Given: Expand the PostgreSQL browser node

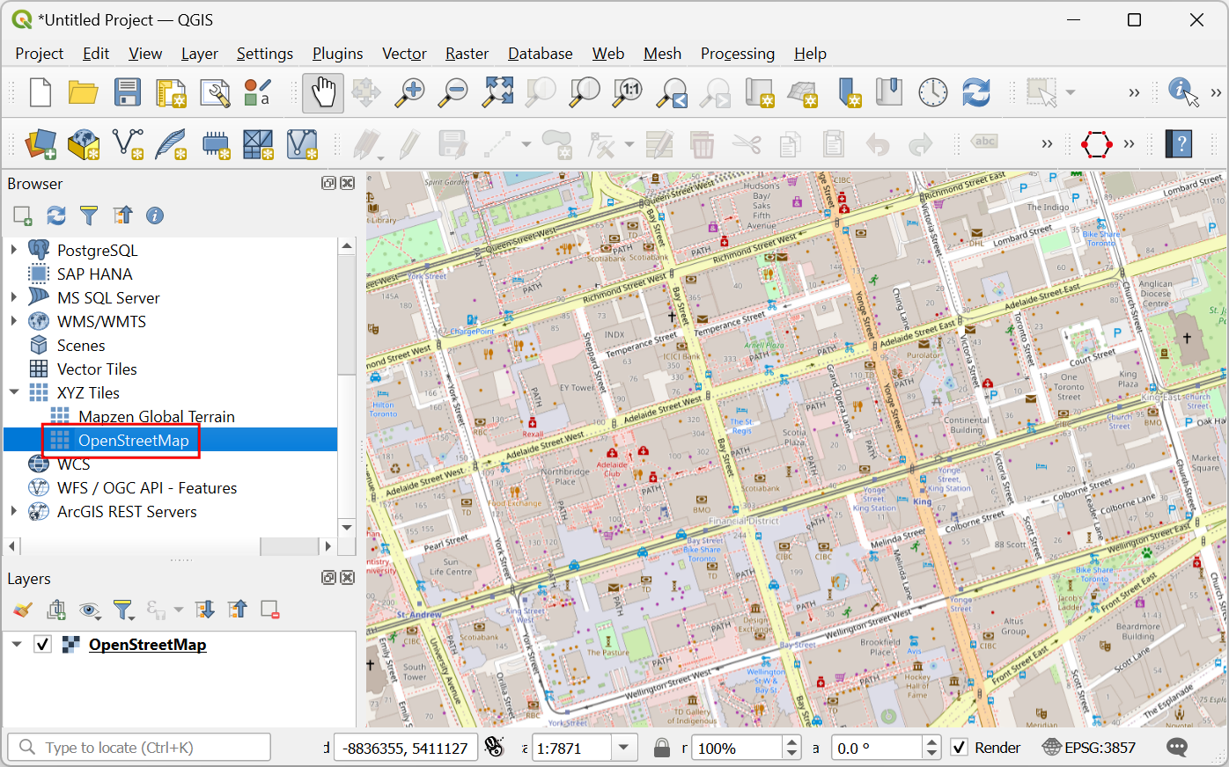Looking at the screenshot, I should click(x=14, y=250).
